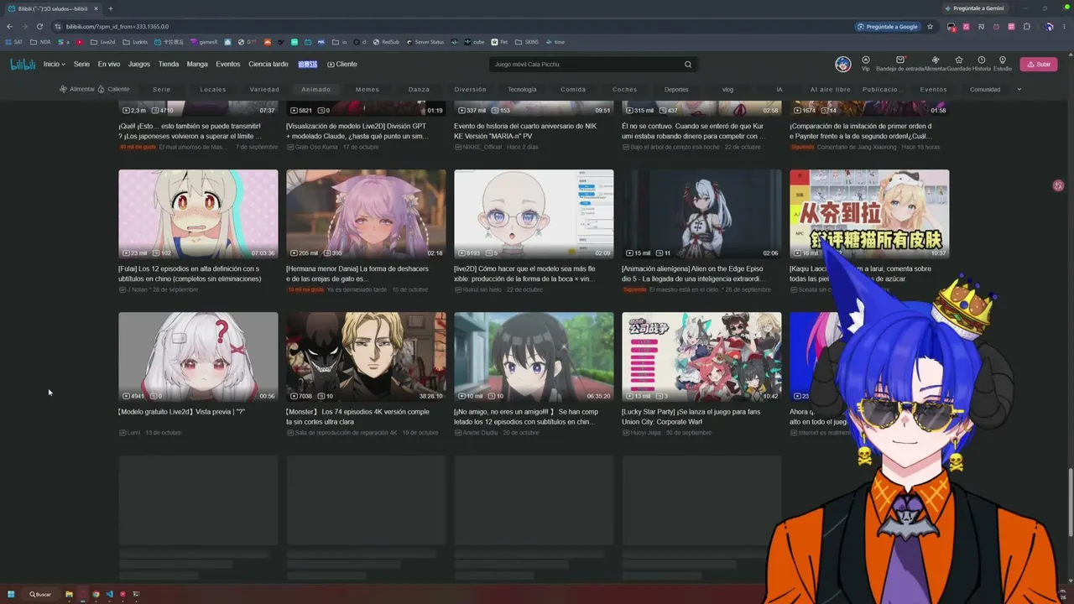Click the Windows taskbar Buscar search box
Viewport: 1074px width, 604px height.
coord(40,594)
